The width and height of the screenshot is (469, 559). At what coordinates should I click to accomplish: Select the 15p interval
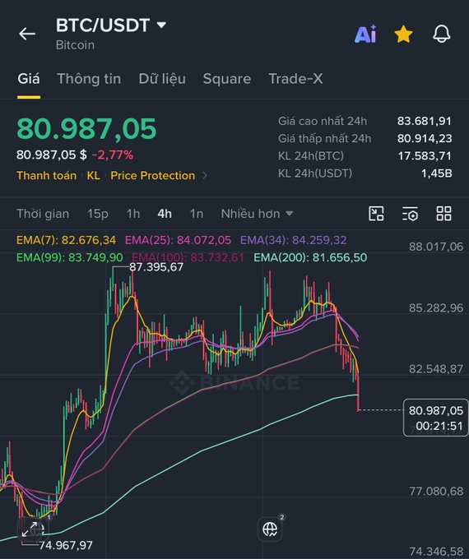pos(98,214)
